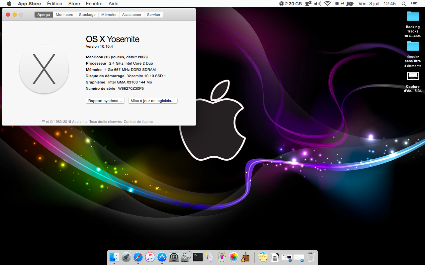Open Stickies yellow notes icon in Dock

(263, 257)
